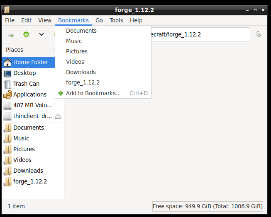Open the Tools menu
This screenshot has height=217, width=271.
point(116,20)
